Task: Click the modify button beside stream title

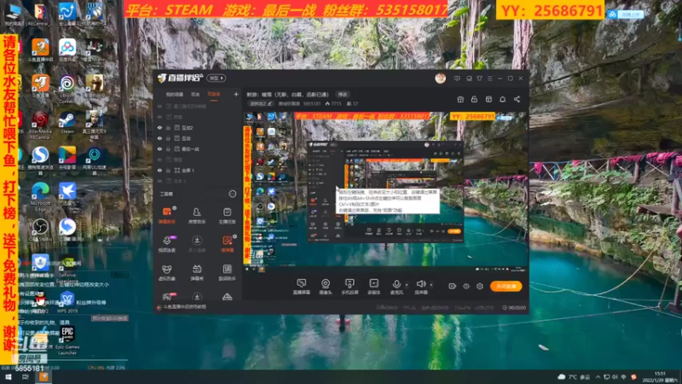Action: click(343, 95)
